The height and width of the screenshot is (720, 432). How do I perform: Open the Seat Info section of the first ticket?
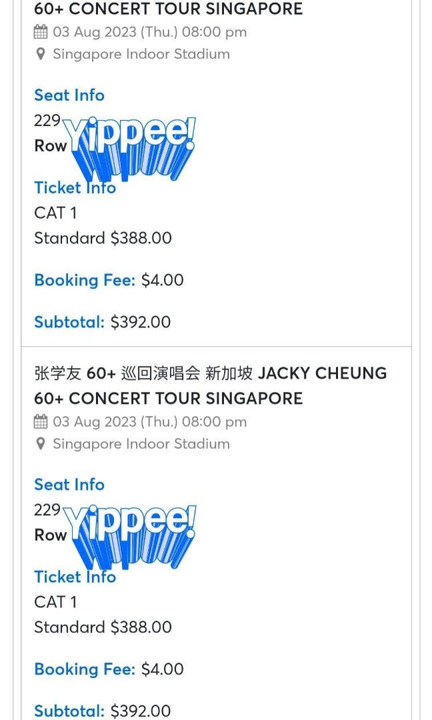(x=69, y=95)
